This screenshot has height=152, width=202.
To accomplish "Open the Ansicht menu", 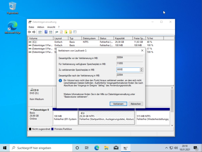I will click(51, 27).
